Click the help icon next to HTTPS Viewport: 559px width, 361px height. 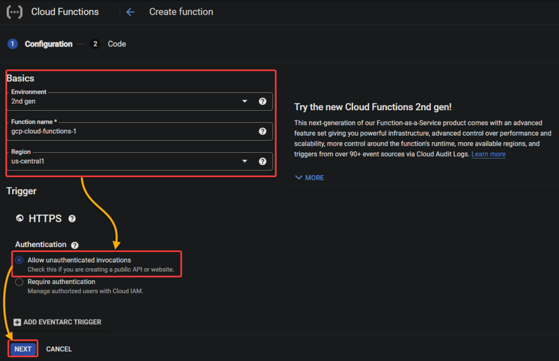72,219
